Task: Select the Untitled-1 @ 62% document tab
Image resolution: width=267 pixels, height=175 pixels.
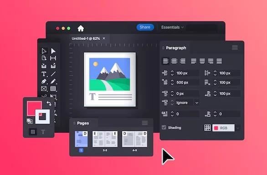Action: coord(86,39)
